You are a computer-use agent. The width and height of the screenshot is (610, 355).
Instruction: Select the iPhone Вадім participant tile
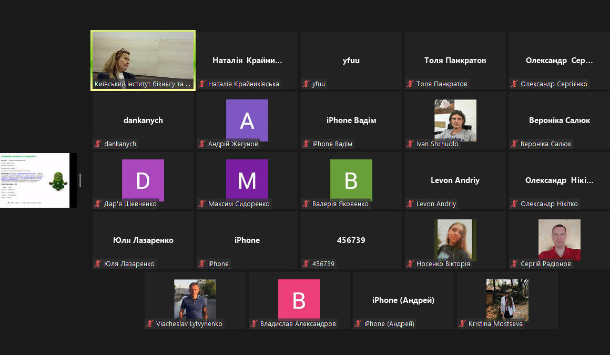point(351,120)
